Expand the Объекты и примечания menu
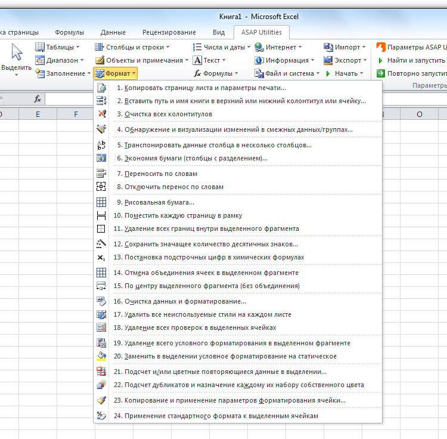This screenshot has height=439, width=447. pos(142,60)
